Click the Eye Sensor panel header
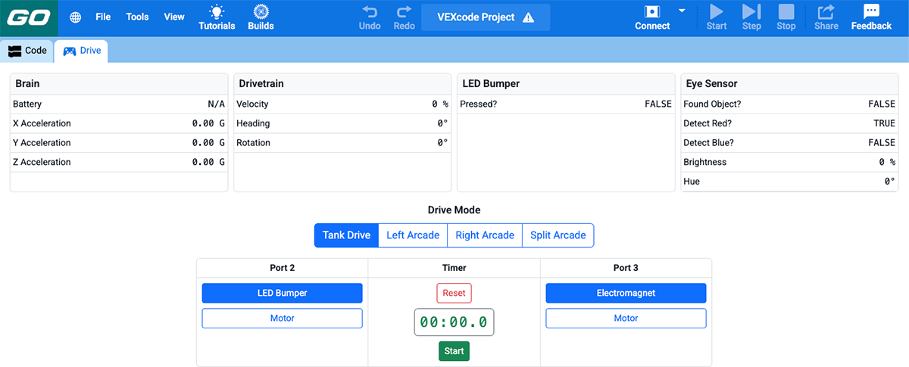Viewport: 909px width, 367px height. [x=790, y=84]
